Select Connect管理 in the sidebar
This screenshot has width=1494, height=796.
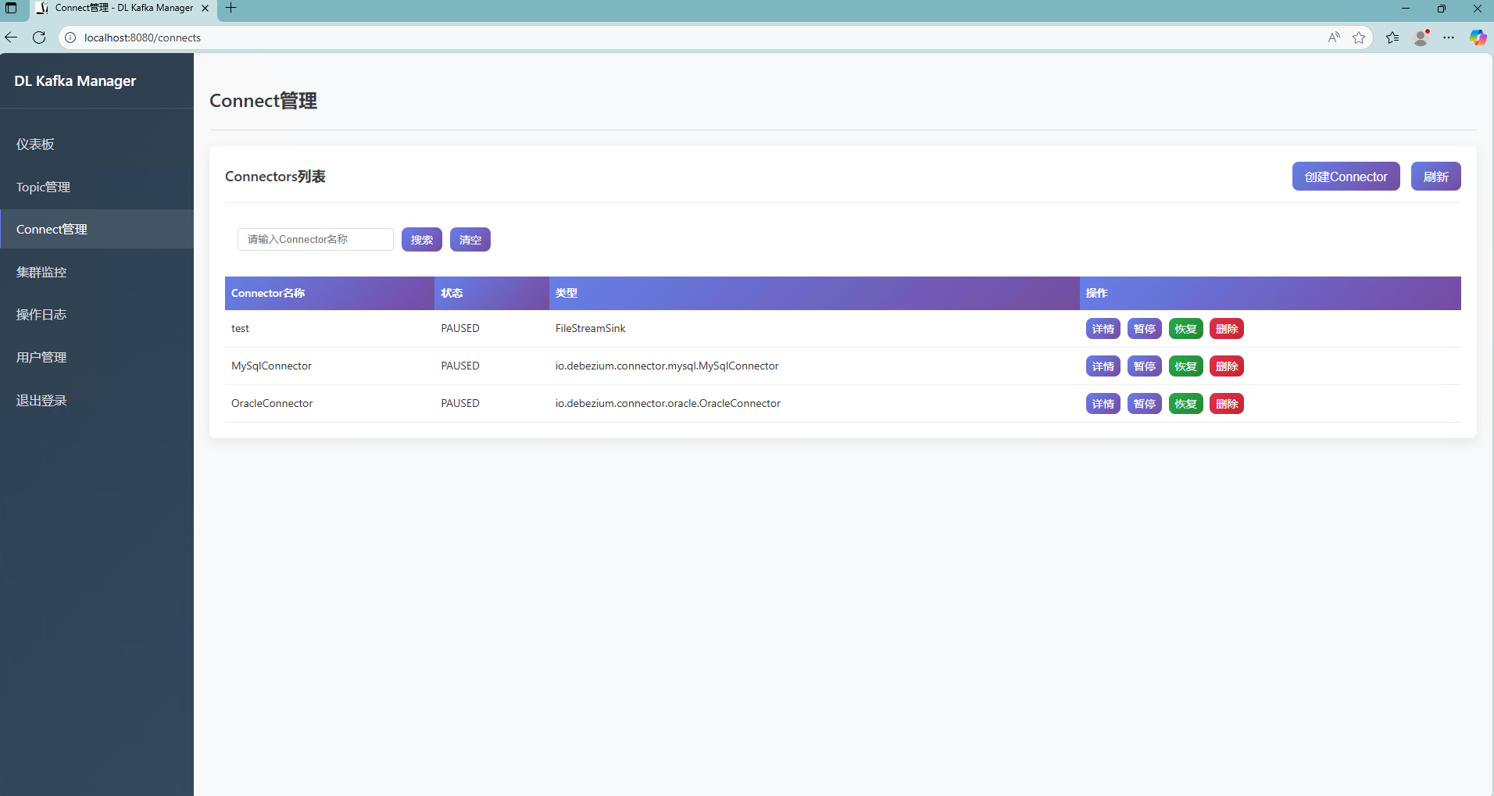tap(97, 229)
